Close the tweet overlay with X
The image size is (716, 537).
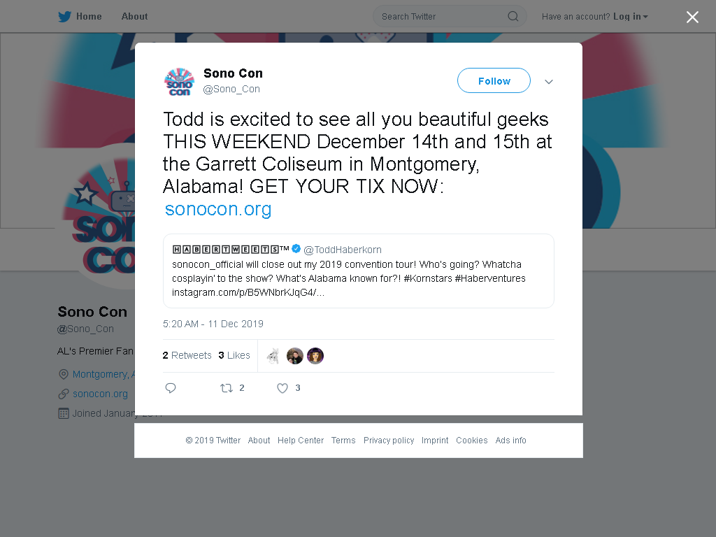pyautogui.click(x=692, y=17)
